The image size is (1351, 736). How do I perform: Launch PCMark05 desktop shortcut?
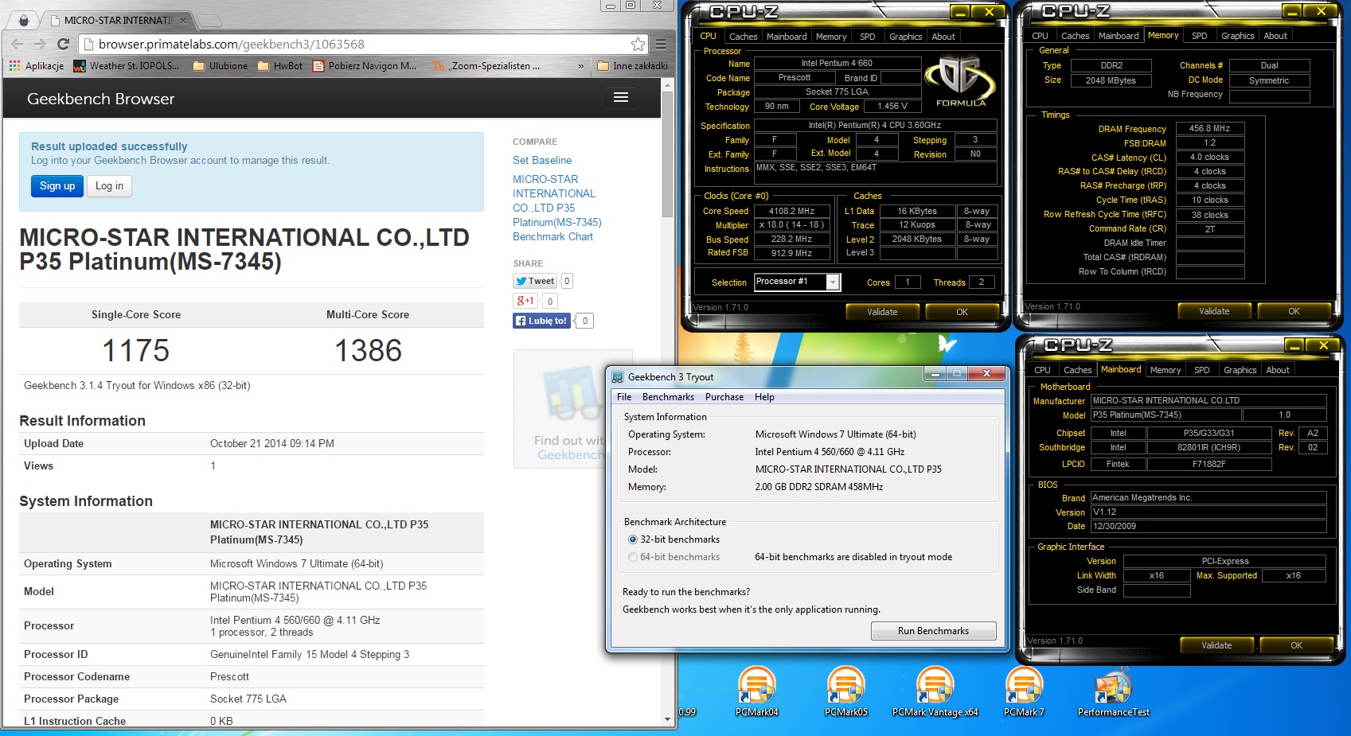[846, 691]
